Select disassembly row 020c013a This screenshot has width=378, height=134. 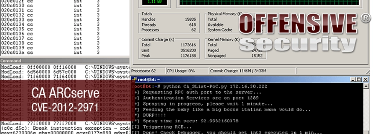[x=50, y=52]
